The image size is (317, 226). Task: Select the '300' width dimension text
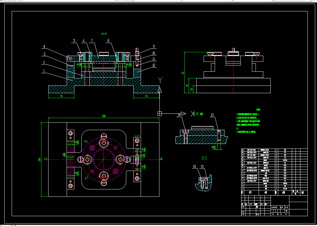(x=104, y=116)
